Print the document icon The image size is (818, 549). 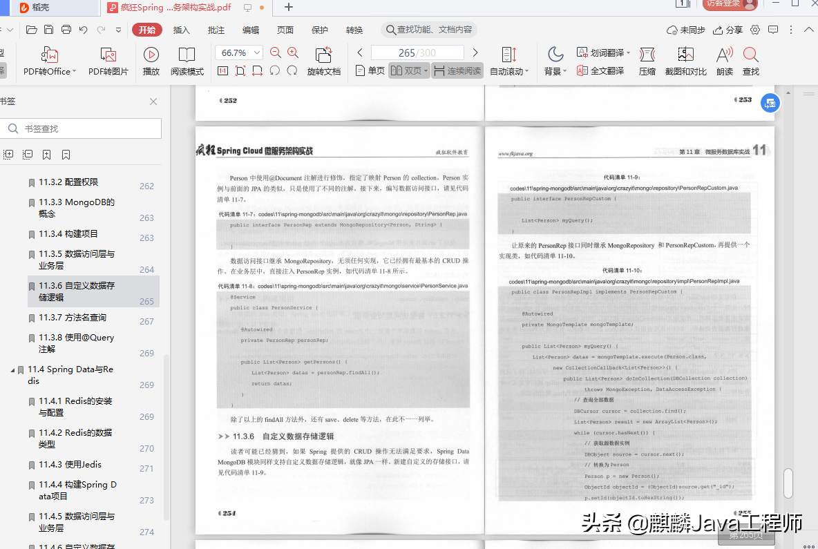[66, 30]
